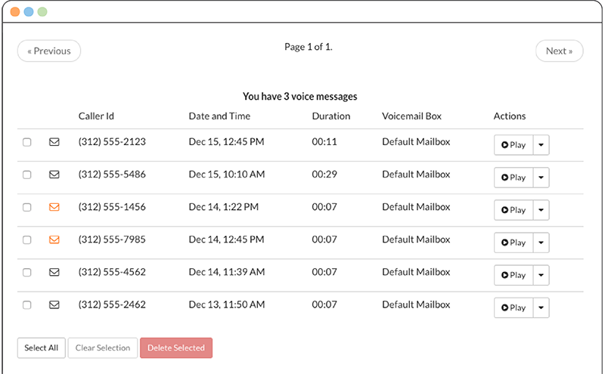Click caller number (312) 555-5486

pyautogui.click(x=112, y=175)
